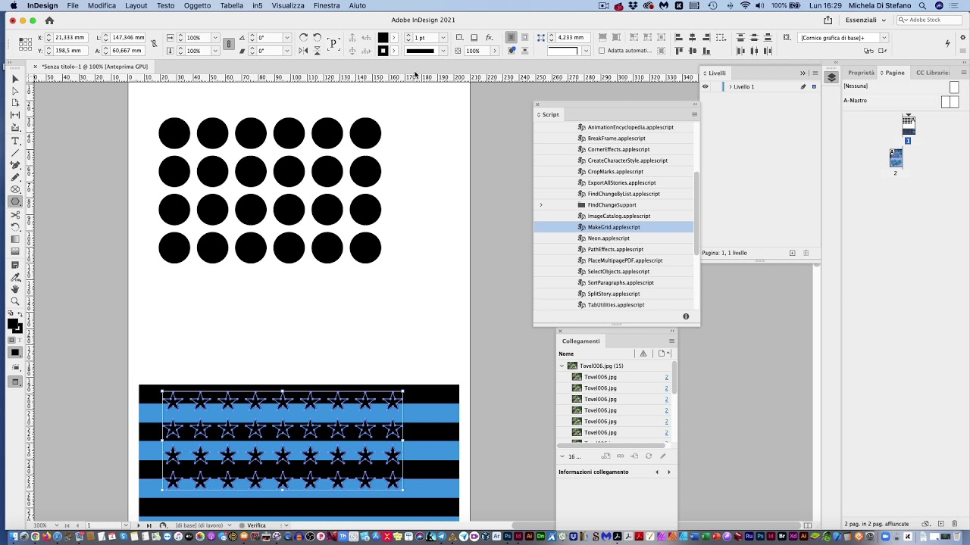970x545 pixels.
Task: Go to next link info arrow
Action: (668, 472)
